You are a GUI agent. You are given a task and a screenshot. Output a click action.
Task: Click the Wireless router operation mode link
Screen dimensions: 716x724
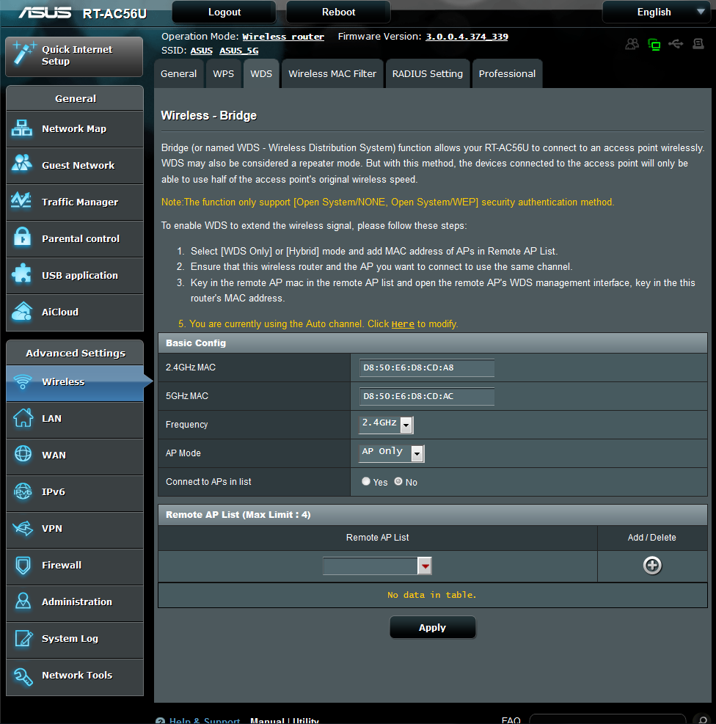(x=283, y=37)
